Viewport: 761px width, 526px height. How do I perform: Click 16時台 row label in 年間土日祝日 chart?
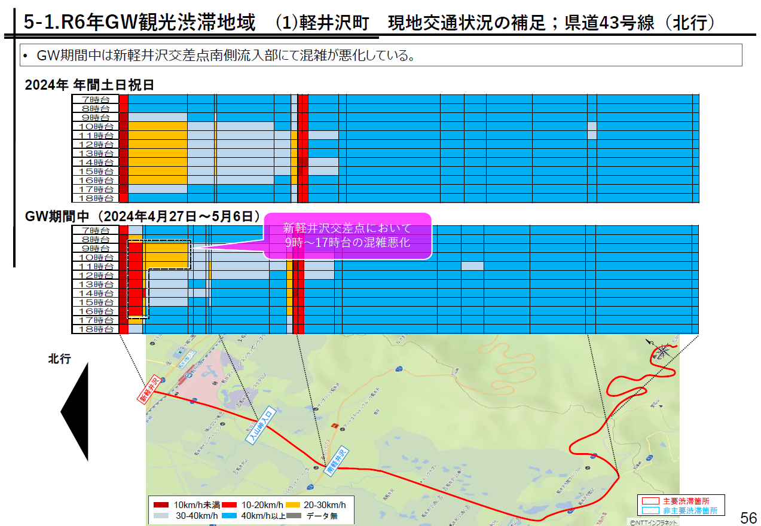96,180
